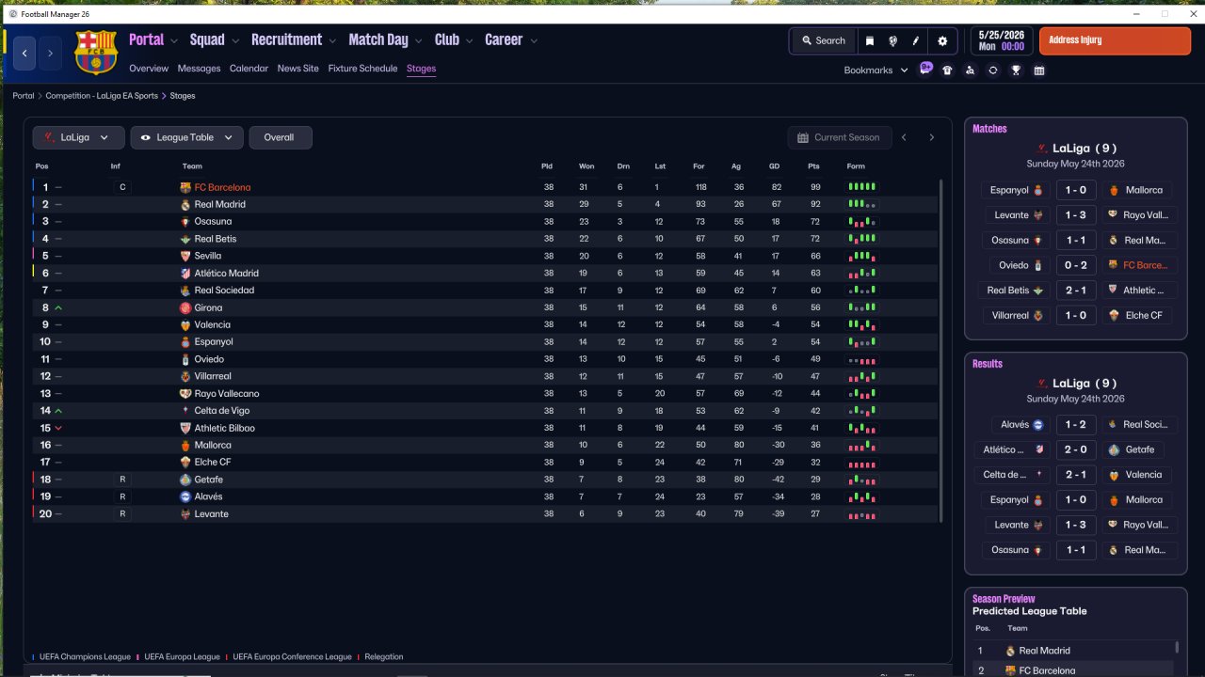Screen dimensions: 1205x677
Task: Click the Villarreal crest in the league table
Action: click(185, 376)
